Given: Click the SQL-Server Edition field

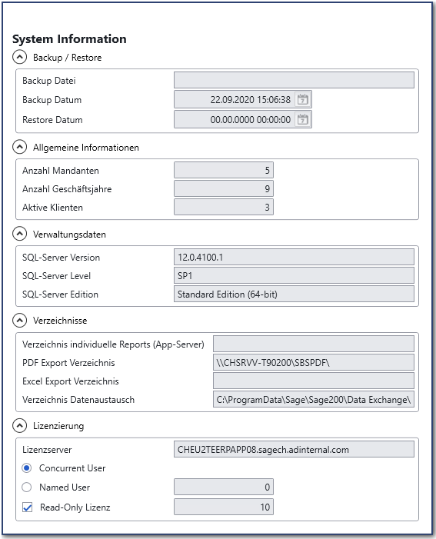Looking at the screenshot, I should click(294, 294).
